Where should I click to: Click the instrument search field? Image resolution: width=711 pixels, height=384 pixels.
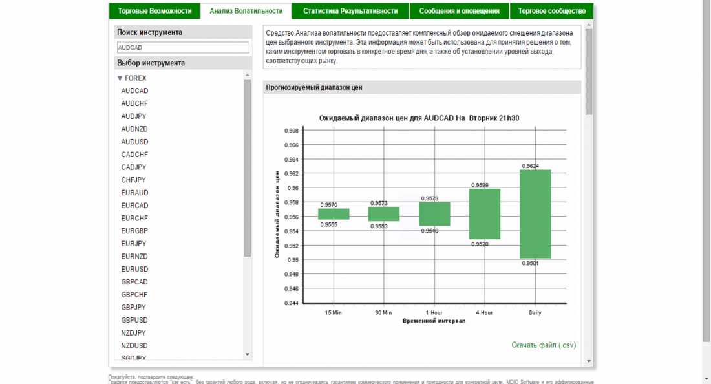183,48
